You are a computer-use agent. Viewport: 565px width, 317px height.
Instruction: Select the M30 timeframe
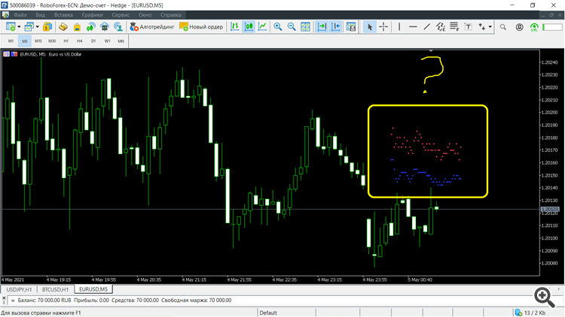pyautogui.click(x=52, y=41)
